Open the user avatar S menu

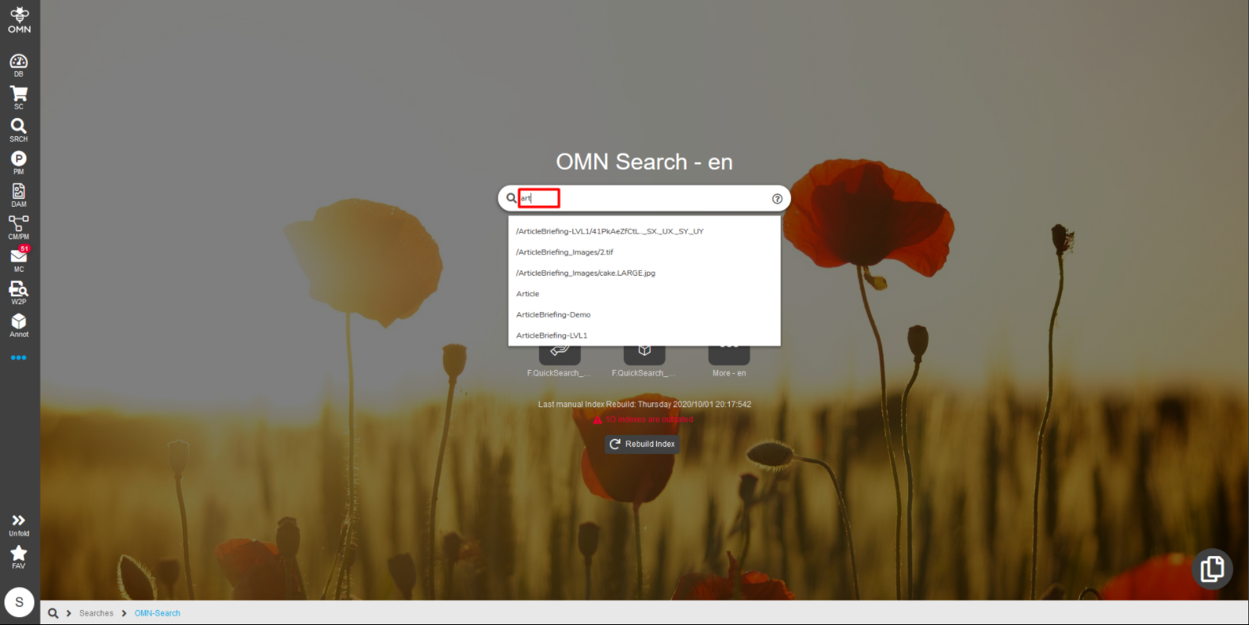[19, 602]
